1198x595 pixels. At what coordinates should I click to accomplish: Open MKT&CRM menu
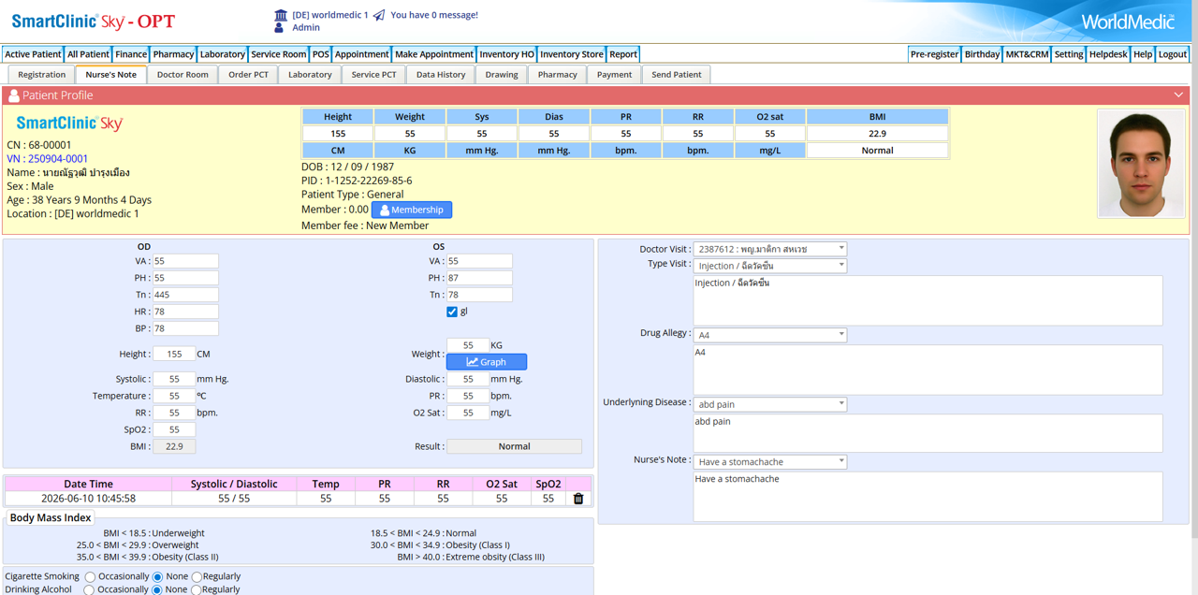(x=1027, y=54)
